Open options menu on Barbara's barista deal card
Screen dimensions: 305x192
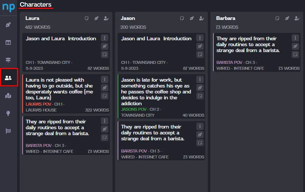click(x=295, y=38)
